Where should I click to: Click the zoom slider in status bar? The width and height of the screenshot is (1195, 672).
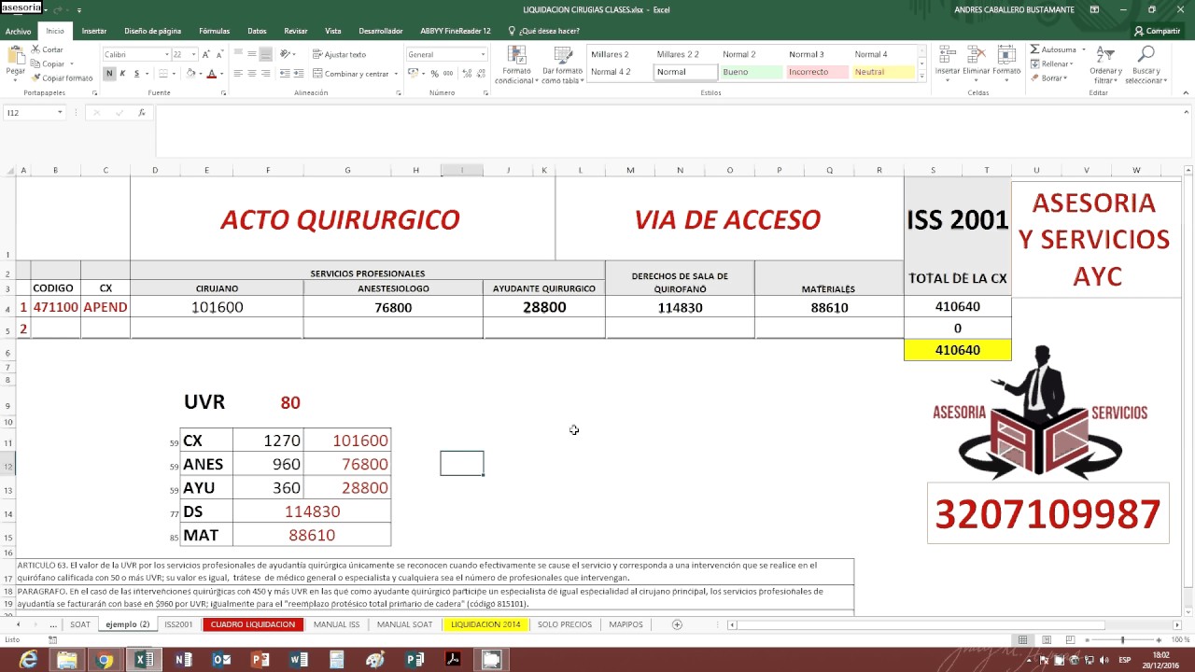1123,639
